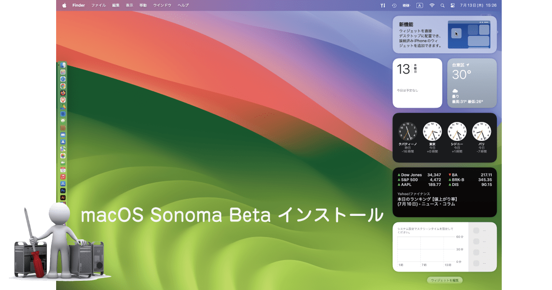This screenshot has height=290, width=552.
Task: Select the BRK-B stock row
Action: pyautogui.click(x=470, y=180)
